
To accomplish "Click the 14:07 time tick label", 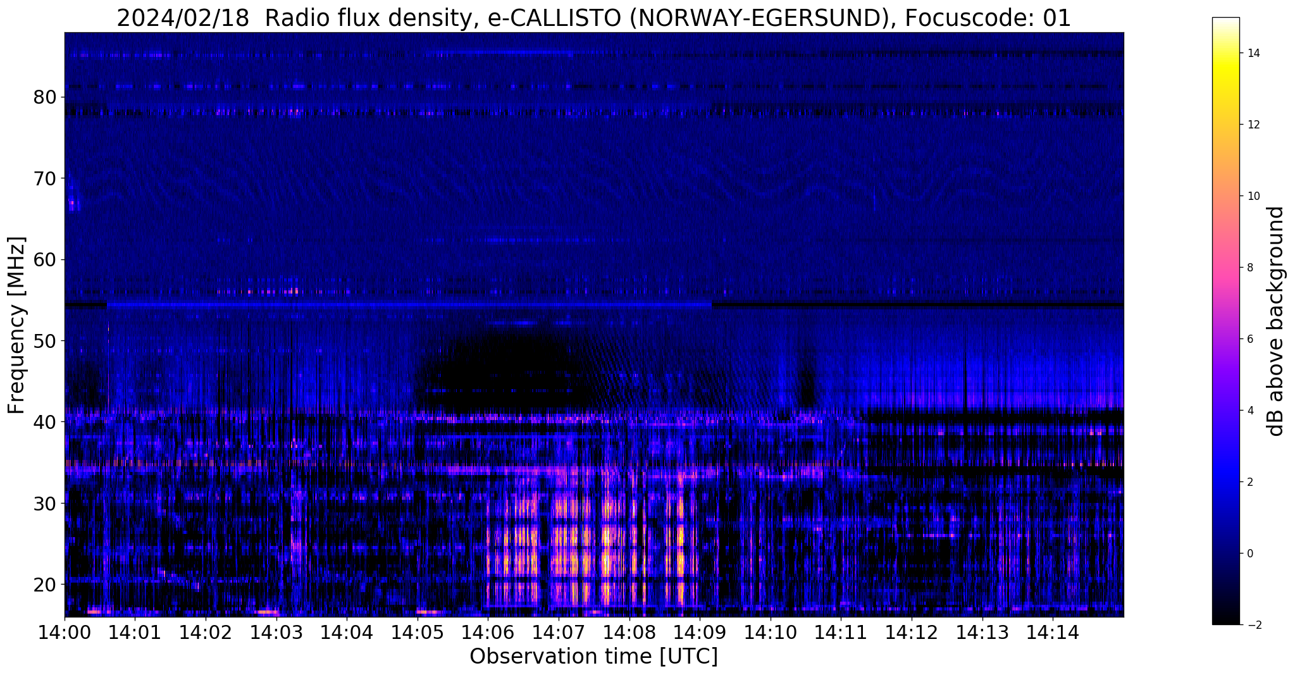I will [559, 632].
